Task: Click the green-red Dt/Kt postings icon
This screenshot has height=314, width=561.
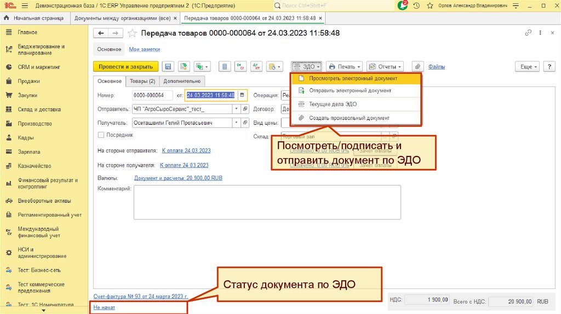Action: point(241,66)
